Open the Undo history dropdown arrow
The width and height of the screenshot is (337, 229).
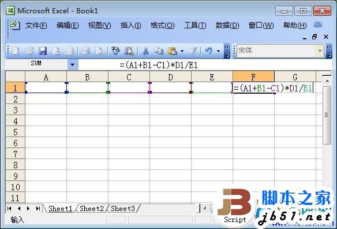[218, 51]
